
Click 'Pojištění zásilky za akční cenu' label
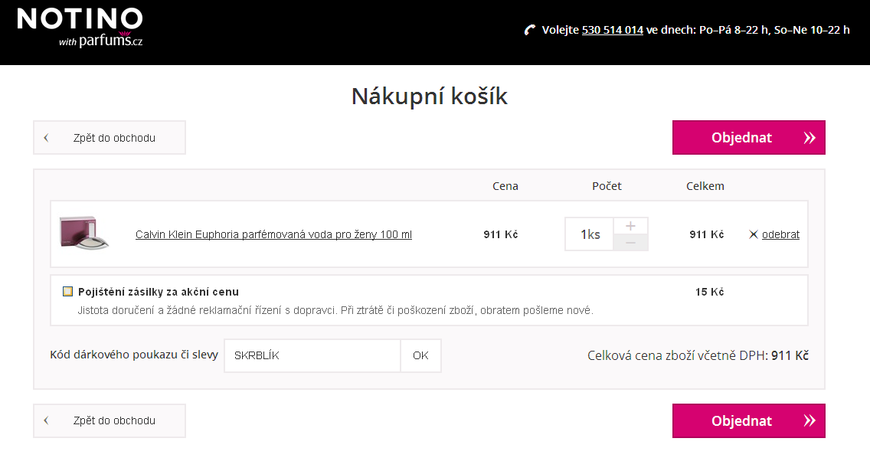[x=158, y=292]
